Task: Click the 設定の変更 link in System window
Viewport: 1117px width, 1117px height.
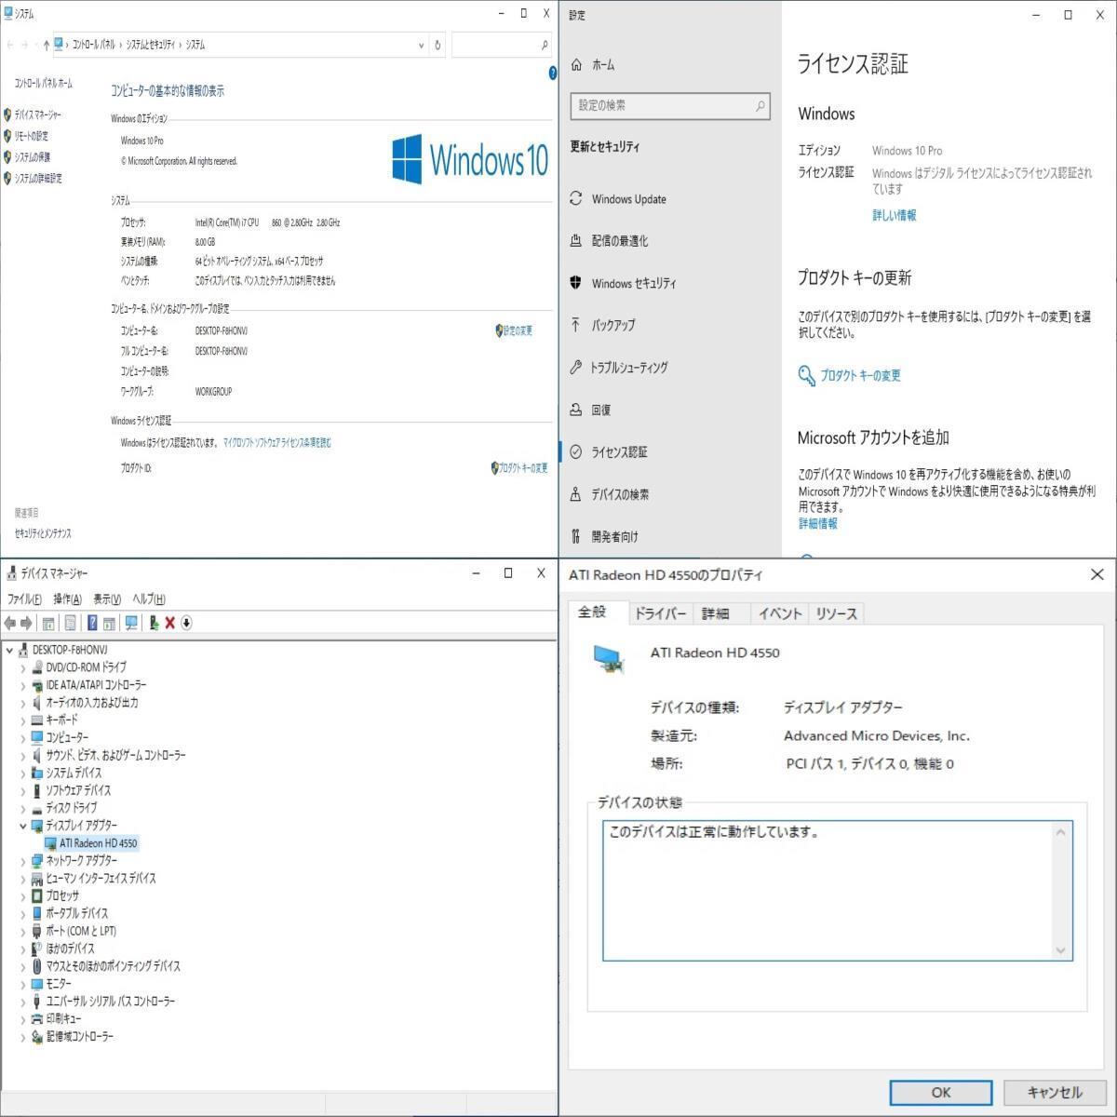Action: tap(518, 330)
